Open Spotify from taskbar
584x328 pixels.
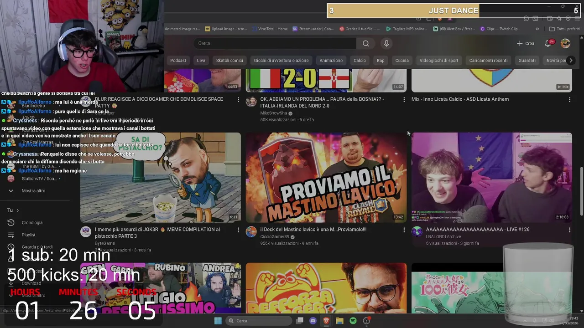353,321
